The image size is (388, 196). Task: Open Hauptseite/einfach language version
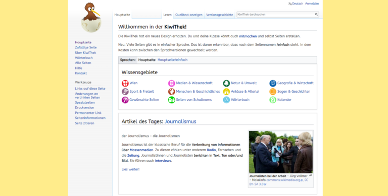pos(172,60)
